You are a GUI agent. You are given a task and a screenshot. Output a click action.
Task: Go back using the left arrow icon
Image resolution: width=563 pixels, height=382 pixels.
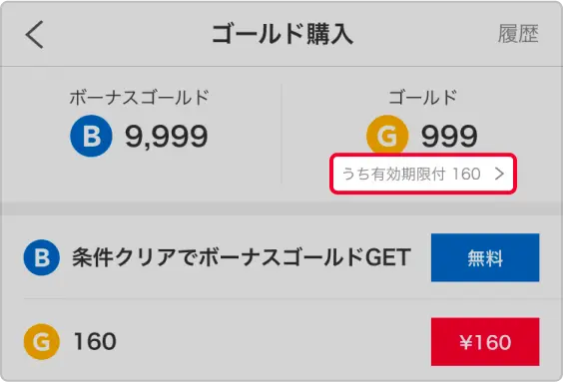click(35, 35)
